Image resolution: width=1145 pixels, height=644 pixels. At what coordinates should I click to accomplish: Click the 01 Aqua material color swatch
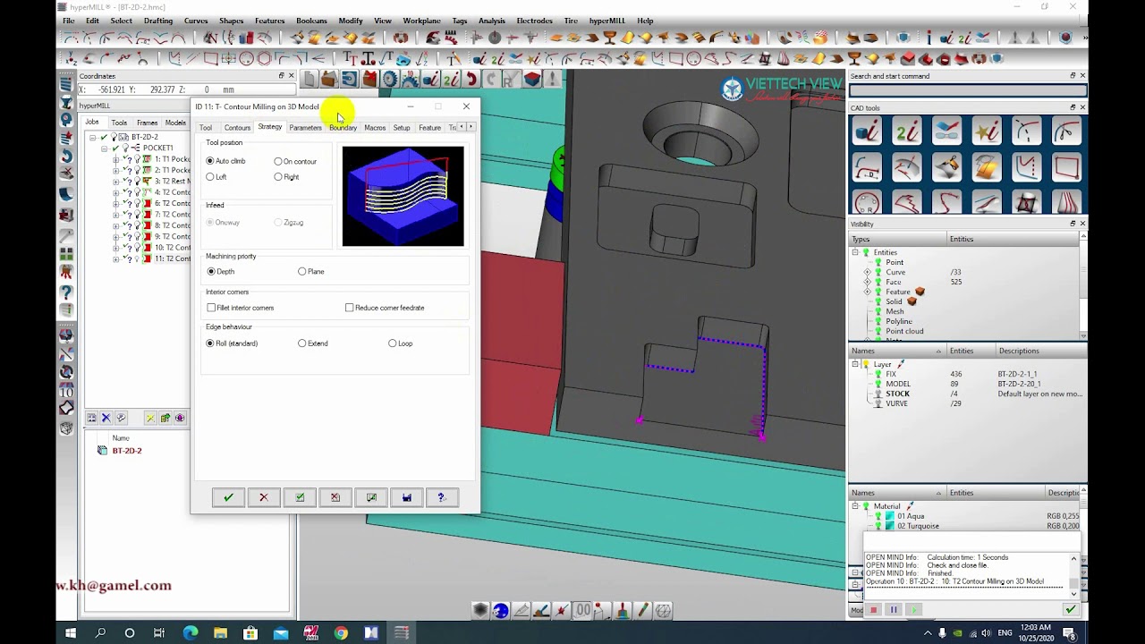(x=889, y=516)
